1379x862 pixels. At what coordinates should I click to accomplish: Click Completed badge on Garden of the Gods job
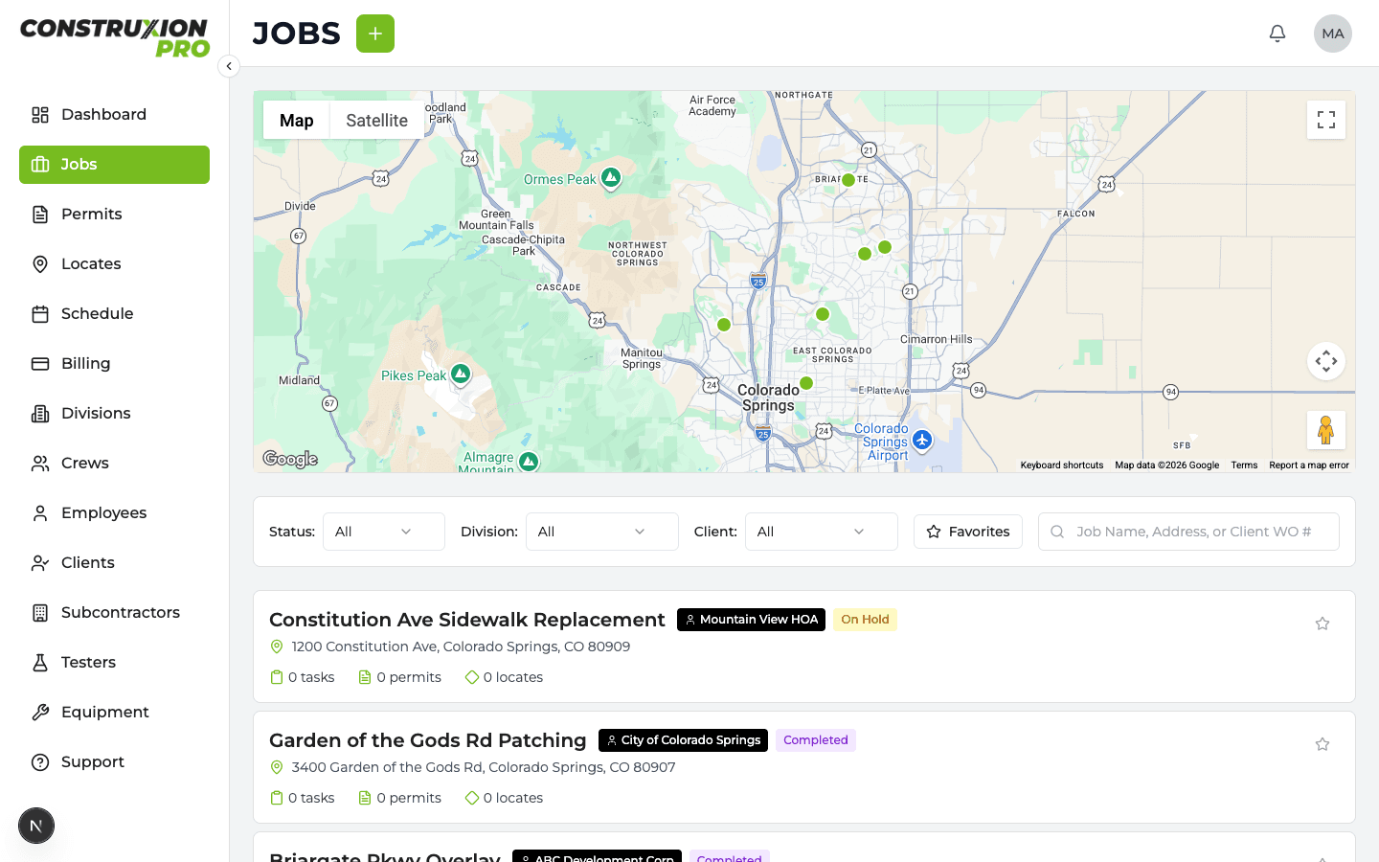(x=816, y=740)
